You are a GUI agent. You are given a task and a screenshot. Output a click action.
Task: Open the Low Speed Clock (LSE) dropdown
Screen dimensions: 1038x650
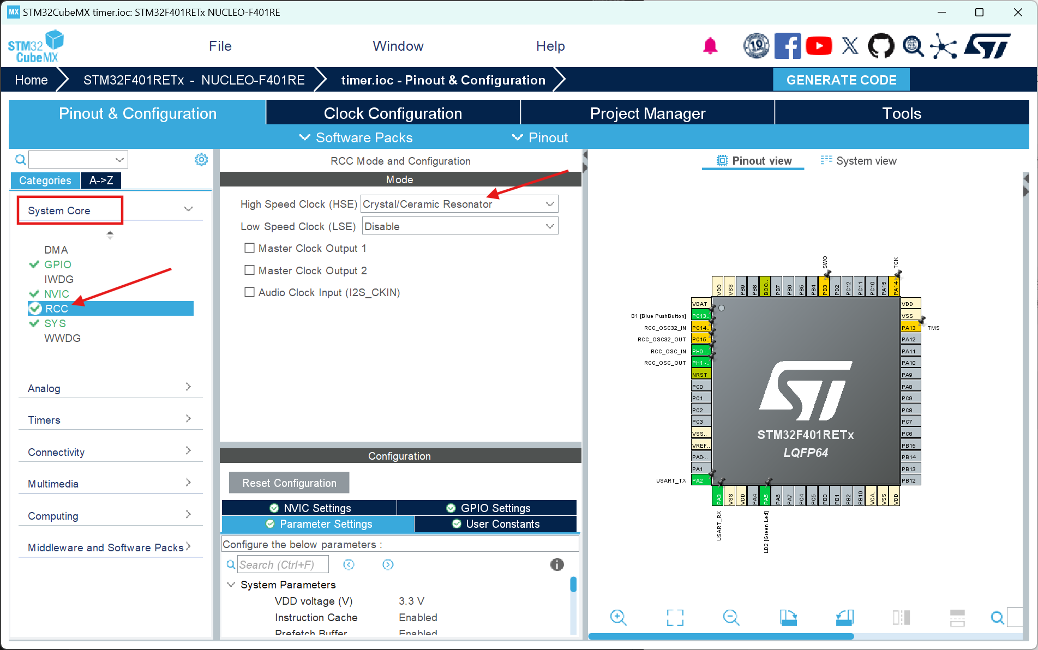(x=460, y=226)
